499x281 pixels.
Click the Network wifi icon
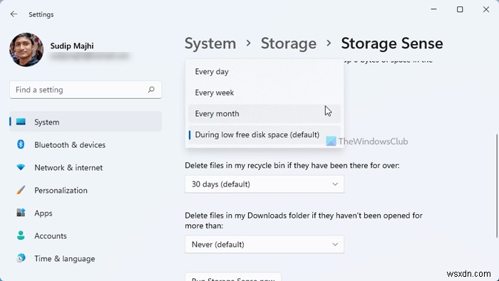tap(21, 167)
